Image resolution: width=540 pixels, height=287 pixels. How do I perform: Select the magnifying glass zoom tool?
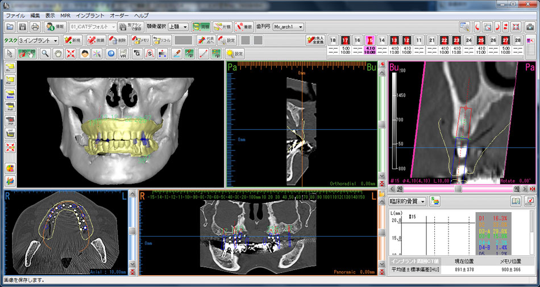tap(44, 53)
